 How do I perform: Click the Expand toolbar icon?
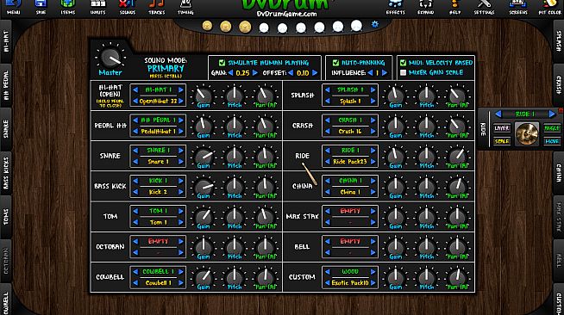(425, 7)
